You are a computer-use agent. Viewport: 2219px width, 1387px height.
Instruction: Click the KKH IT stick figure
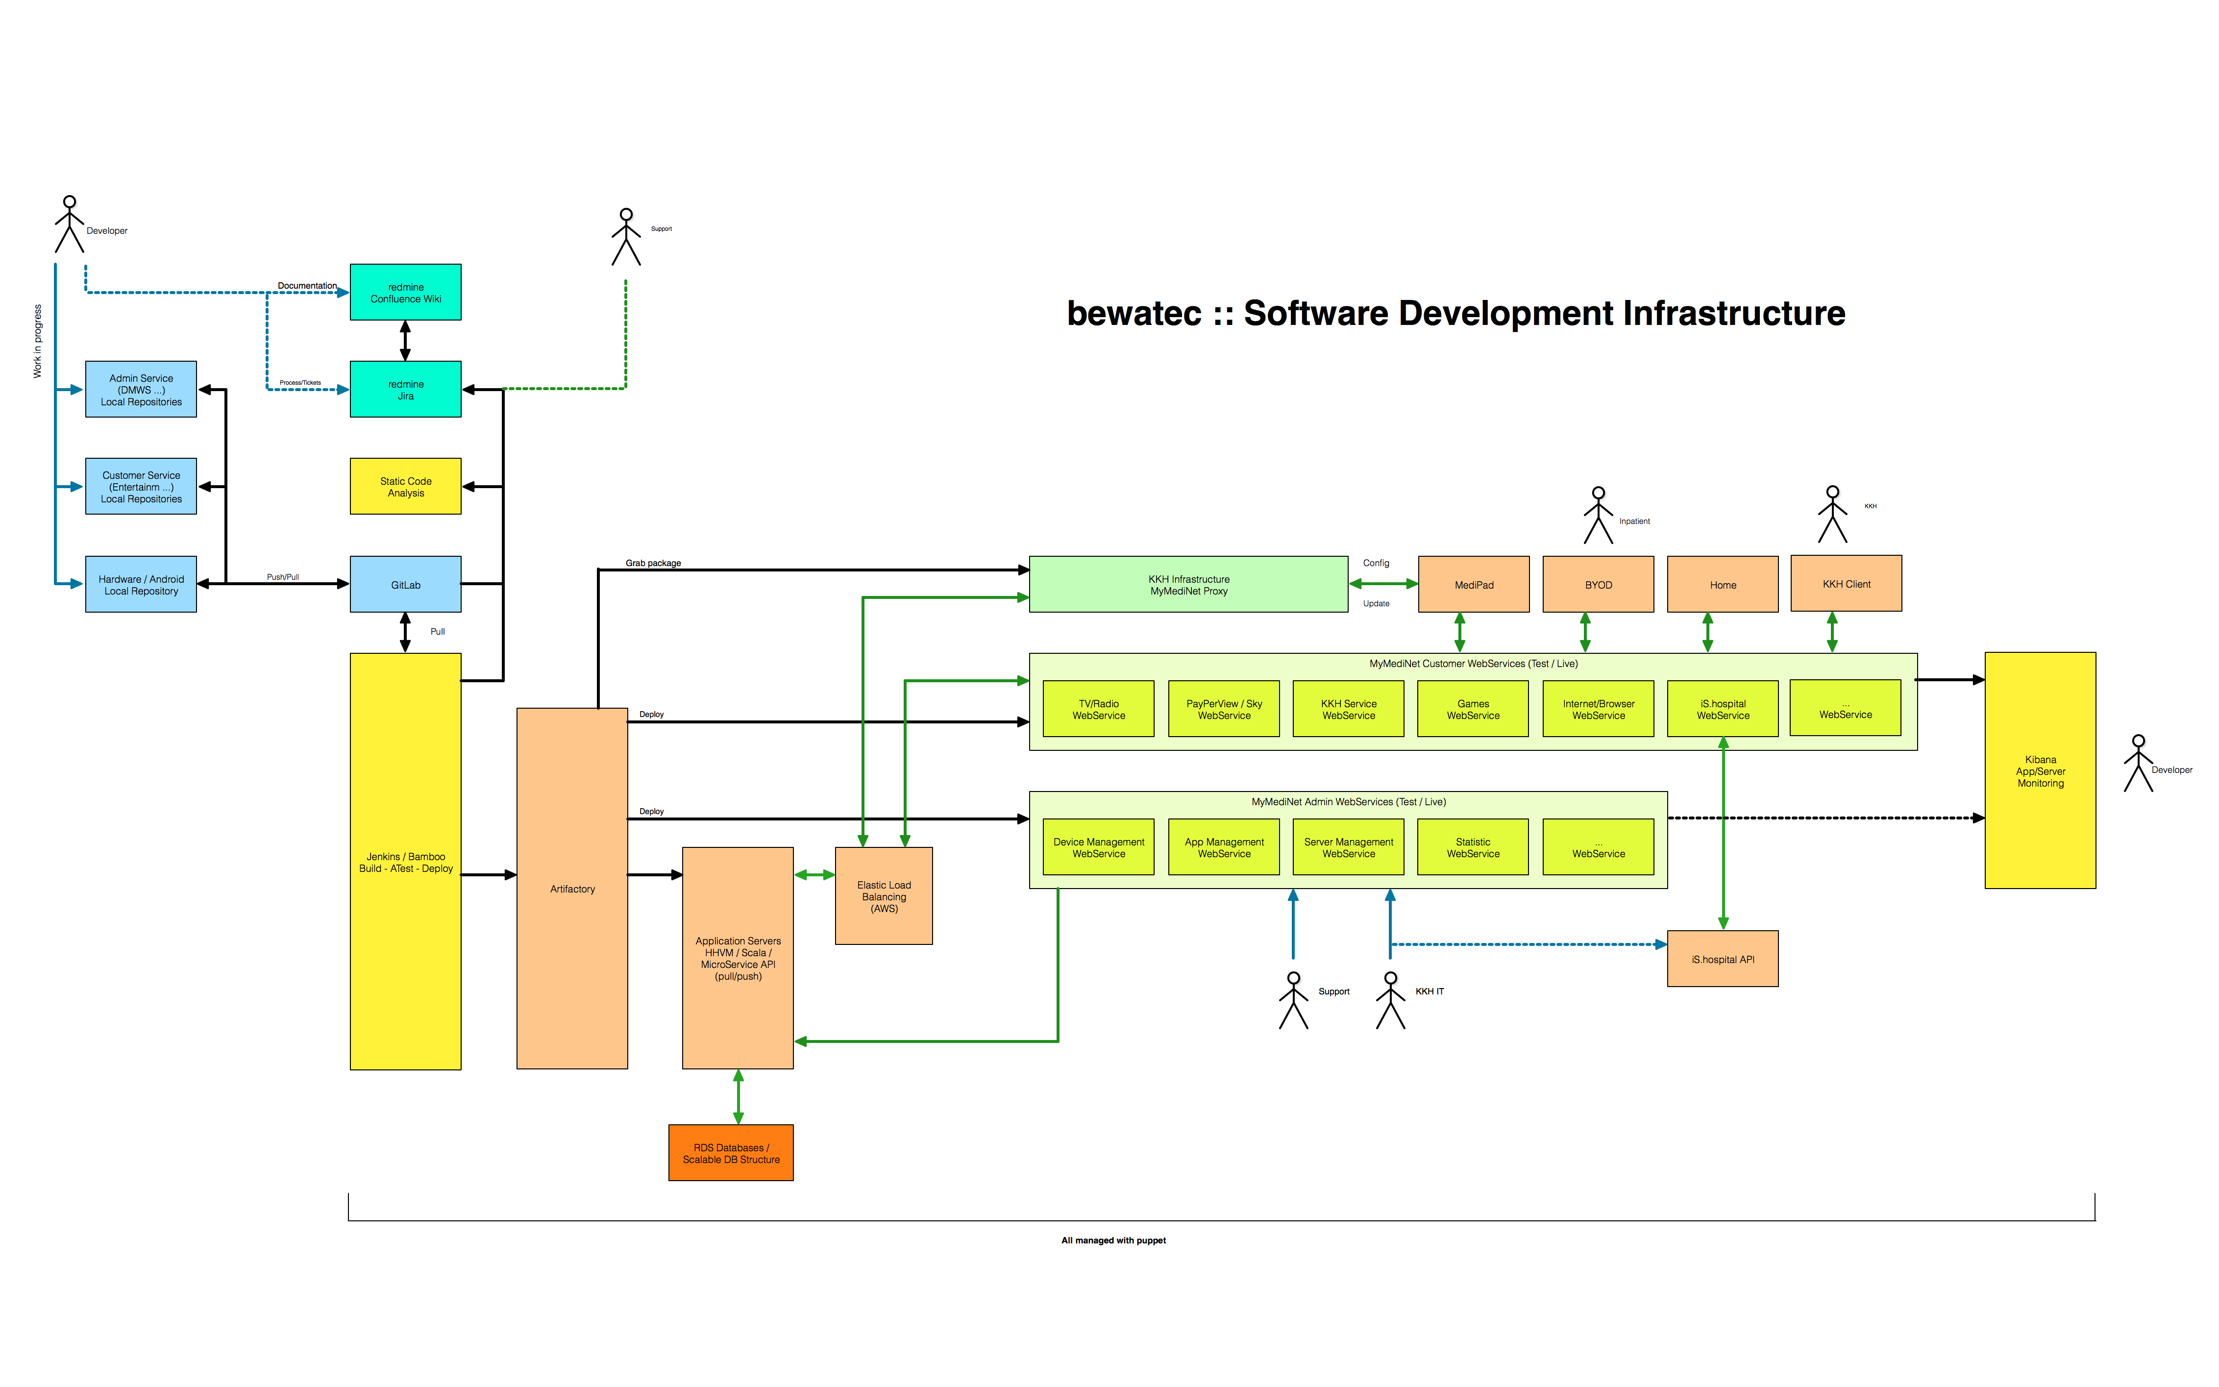click(1391, 1001)
